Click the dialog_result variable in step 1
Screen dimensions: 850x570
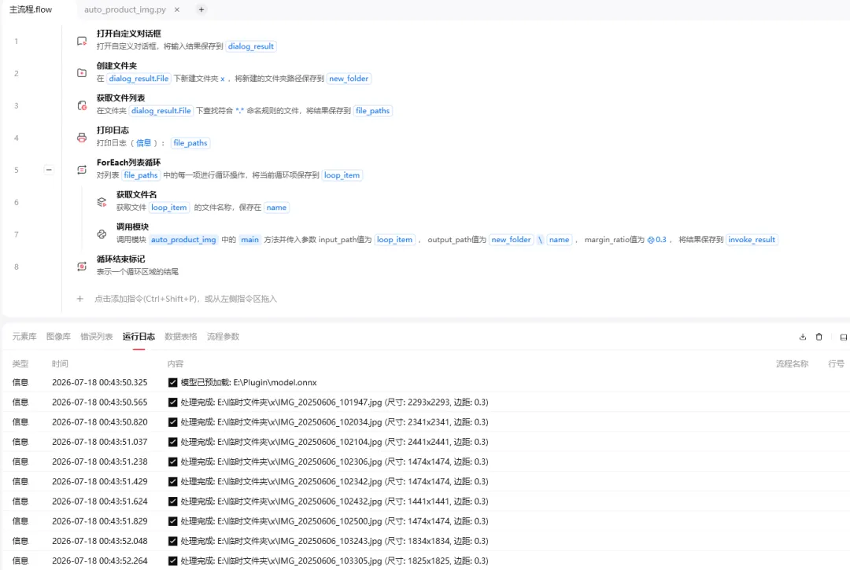click(251, 46)
